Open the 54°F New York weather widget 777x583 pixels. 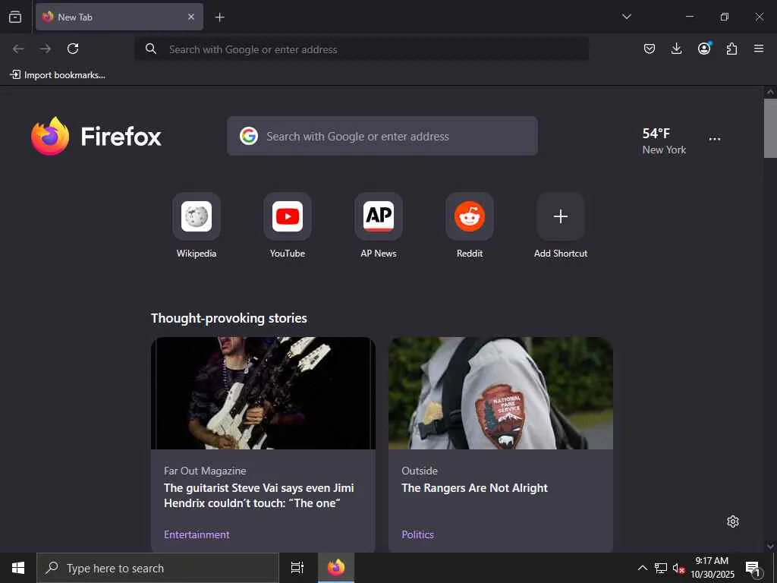(x=664, y=140)
